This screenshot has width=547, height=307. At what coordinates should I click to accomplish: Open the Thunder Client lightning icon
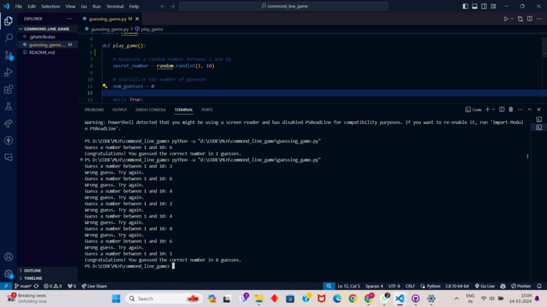(x=8, y=140)
